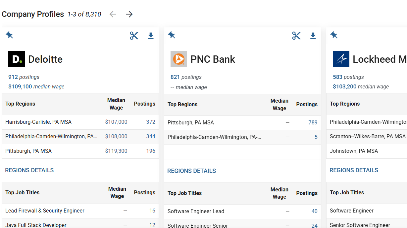The image size is (407, 228).
Task: Click PNC Bank's Top Regions column header
Action: (x=182, y=104)
